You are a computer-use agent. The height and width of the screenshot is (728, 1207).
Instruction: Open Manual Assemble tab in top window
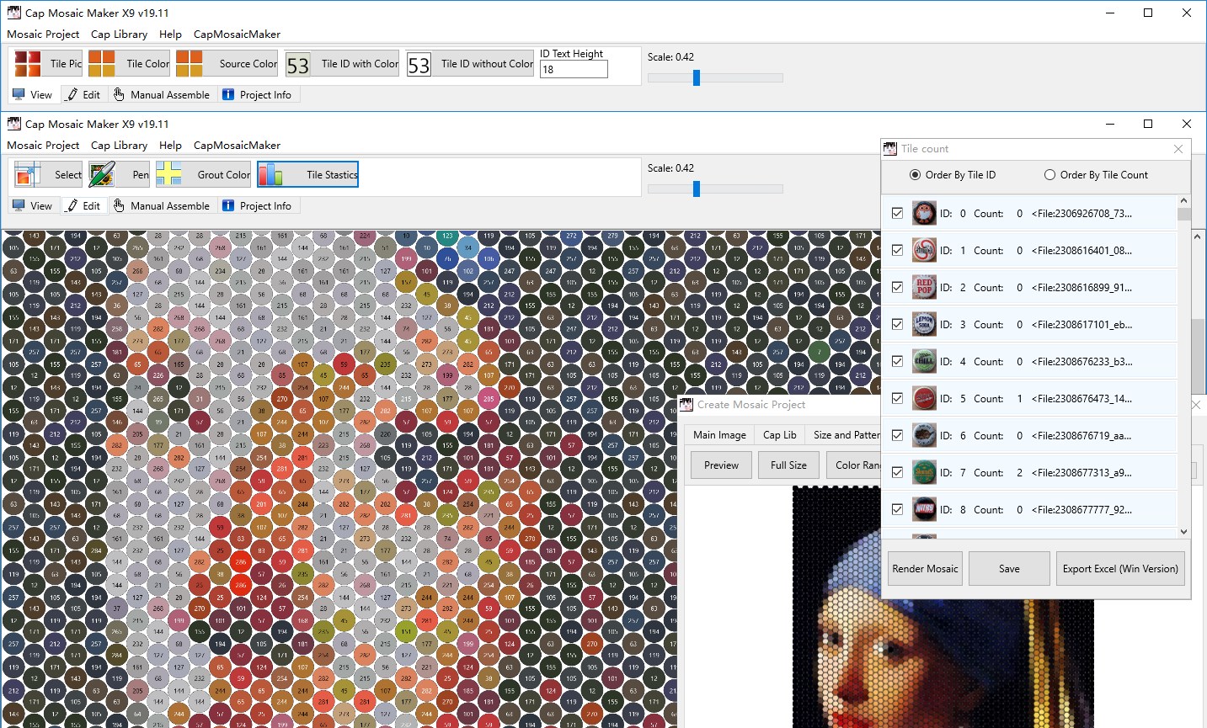click(162, 94)
